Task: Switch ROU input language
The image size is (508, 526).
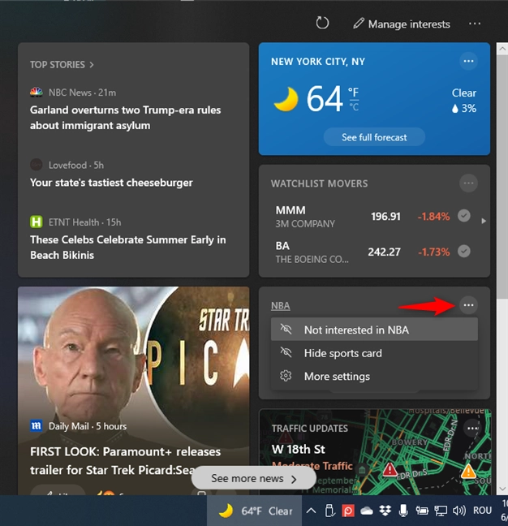Action: tap(482, 511)
